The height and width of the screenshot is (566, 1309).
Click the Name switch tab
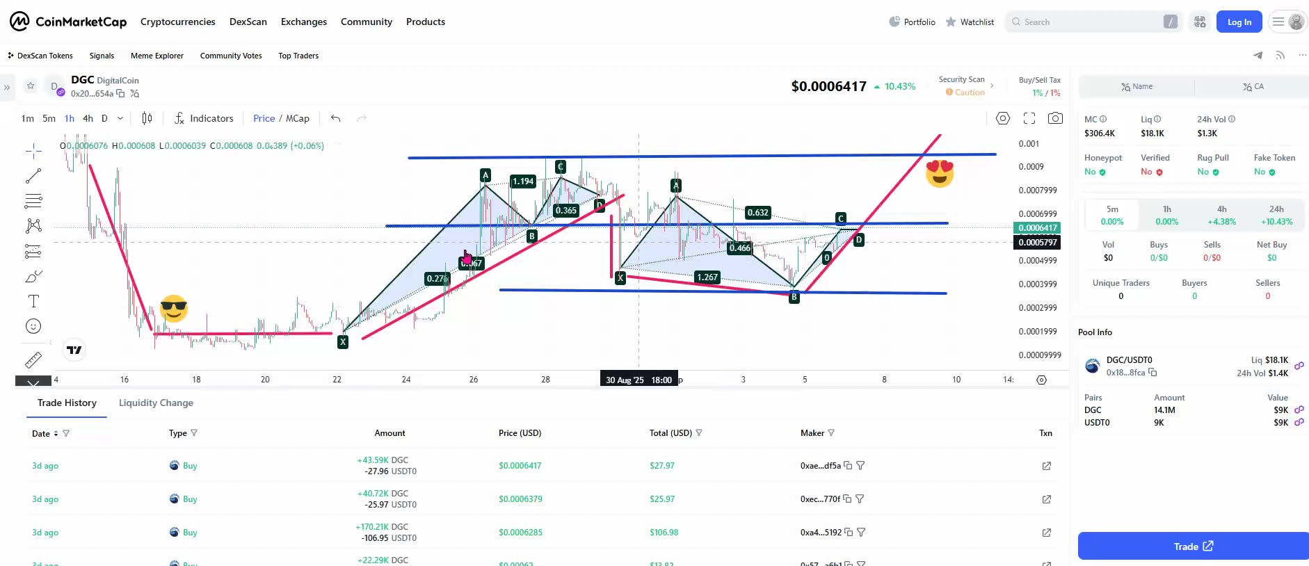pyautogui.click(x=1137, y=87)
